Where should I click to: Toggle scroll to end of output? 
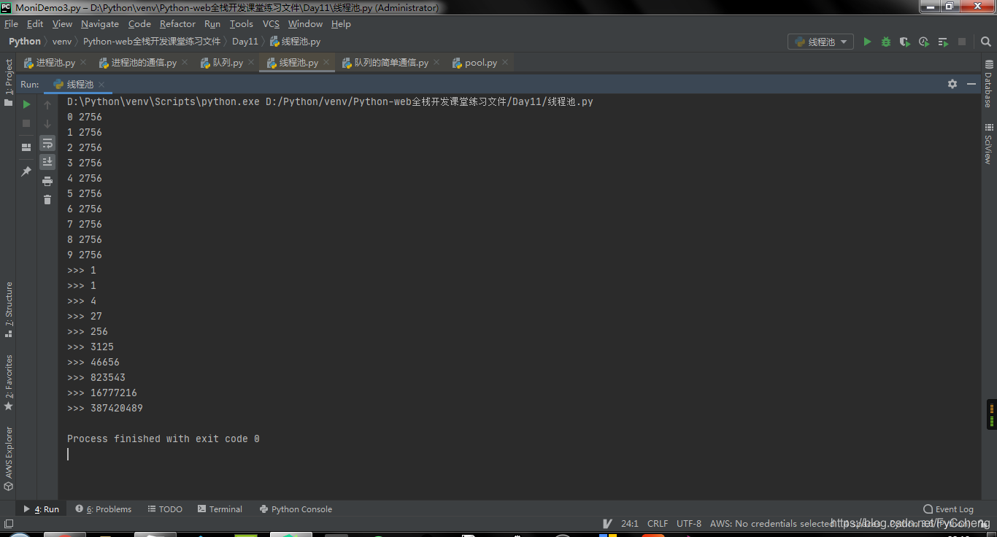47,161
